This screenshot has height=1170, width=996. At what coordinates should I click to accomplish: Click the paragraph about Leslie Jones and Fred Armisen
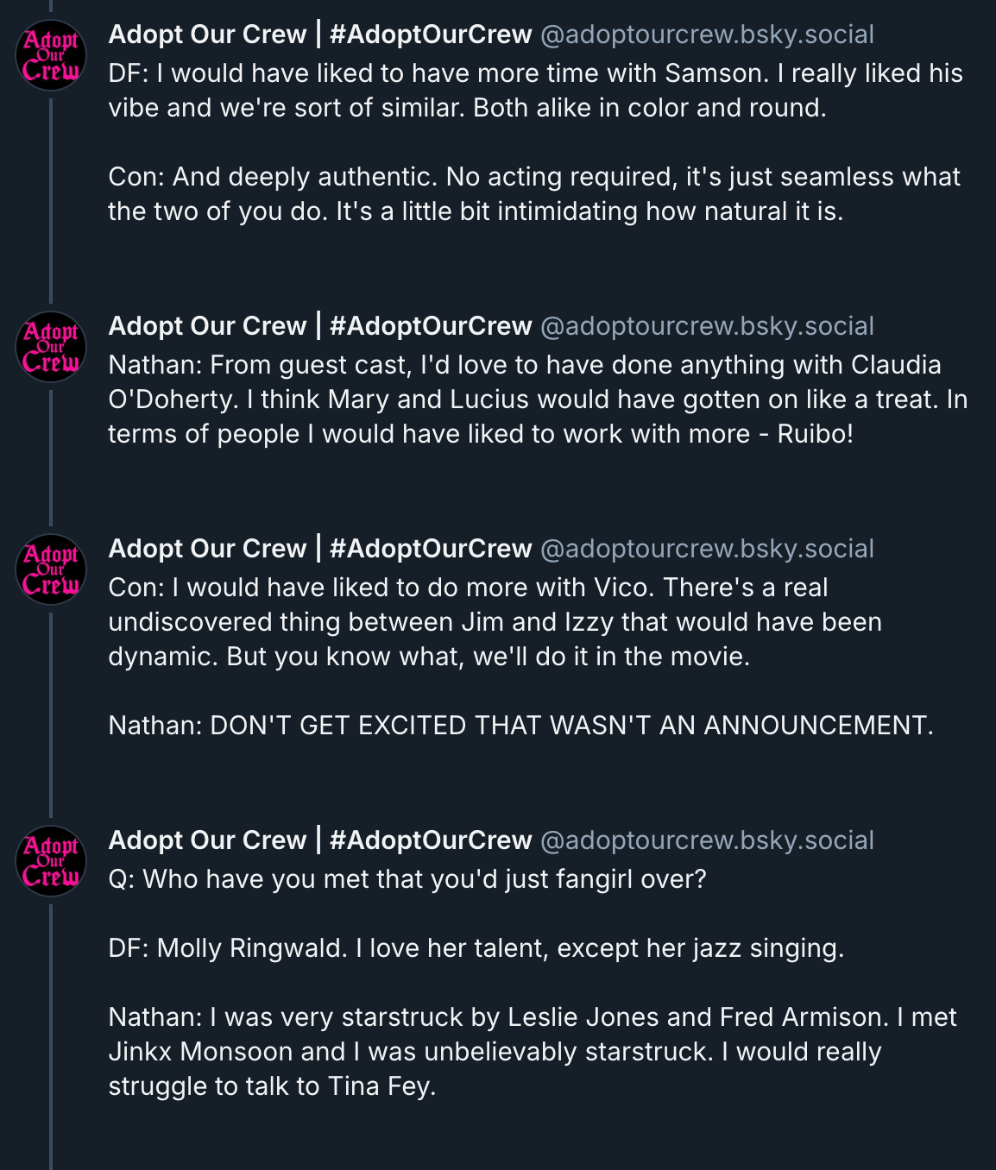(532, 1052)
